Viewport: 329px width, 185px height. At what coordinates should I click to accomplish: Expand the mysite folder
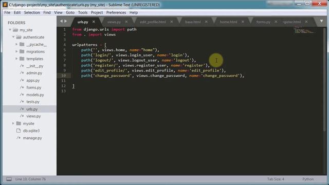pyautogui.click(x=13, y=123)
